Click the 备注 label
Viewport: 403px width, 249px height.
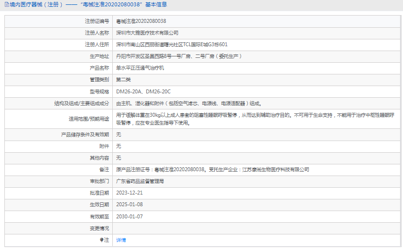104,170
